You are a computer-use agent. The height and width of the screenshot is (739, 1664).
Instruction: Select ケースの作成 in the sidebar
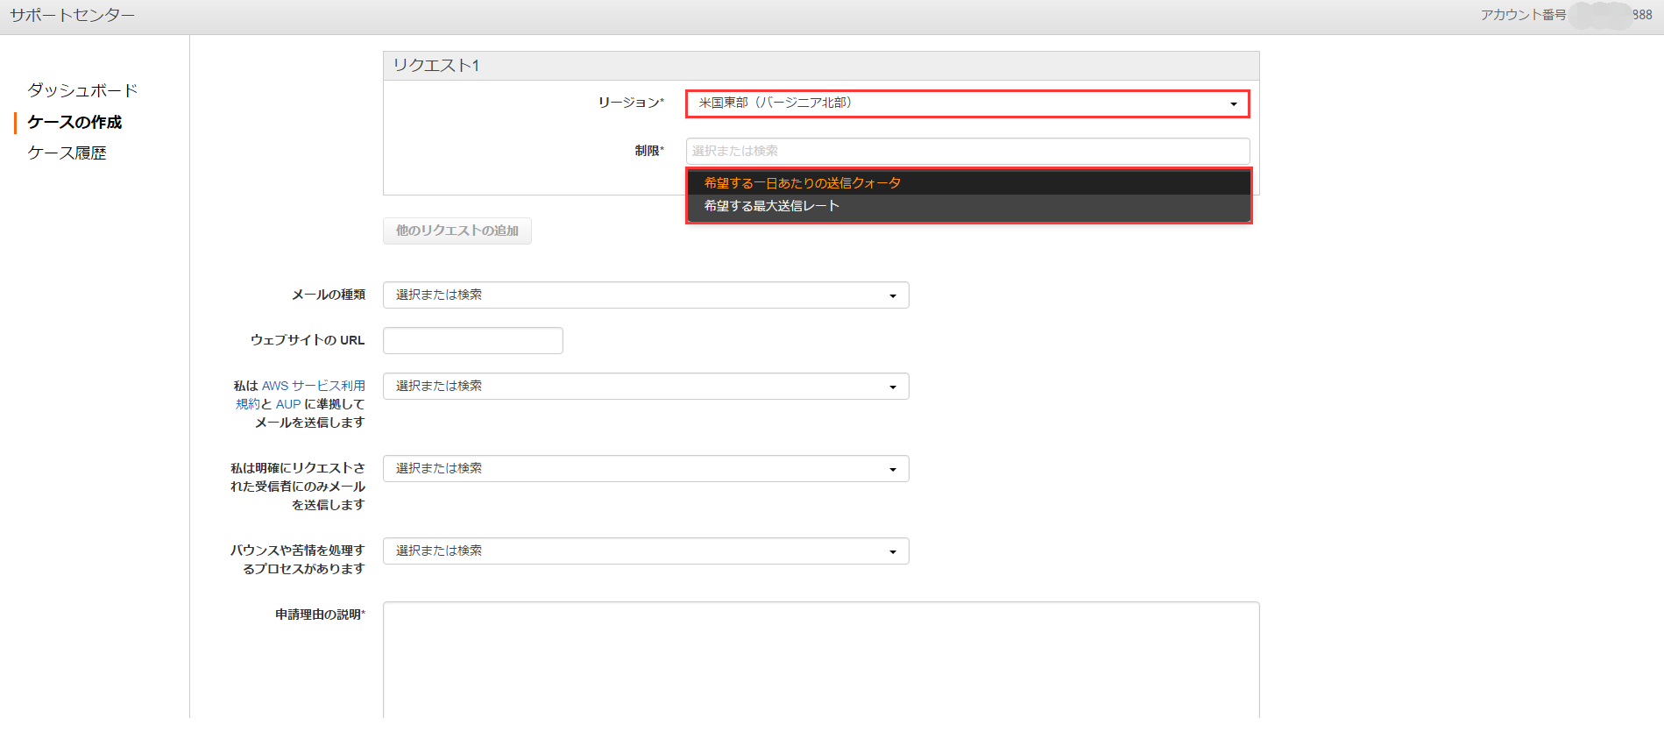pos(74,122)
